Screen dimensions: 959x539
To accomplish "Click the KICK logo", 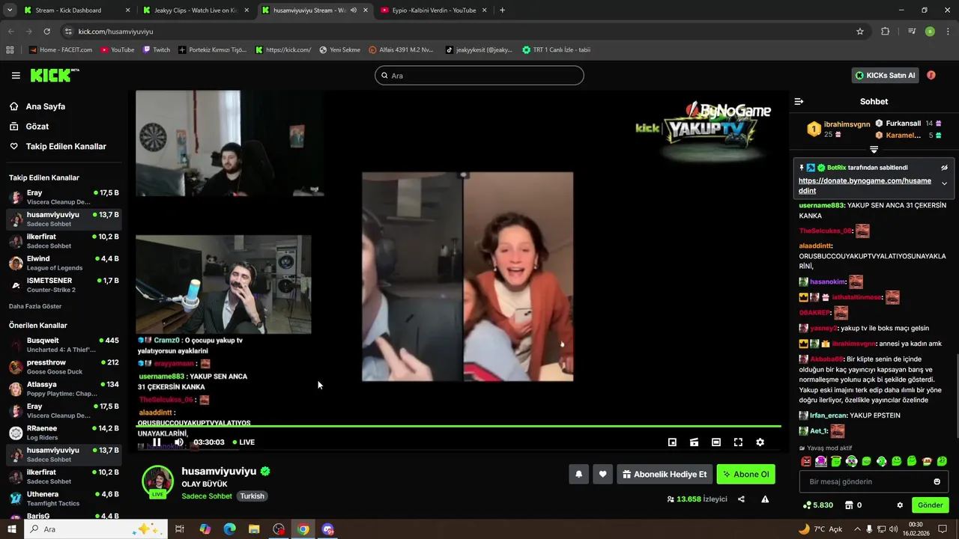I will (x=54, y=75).
